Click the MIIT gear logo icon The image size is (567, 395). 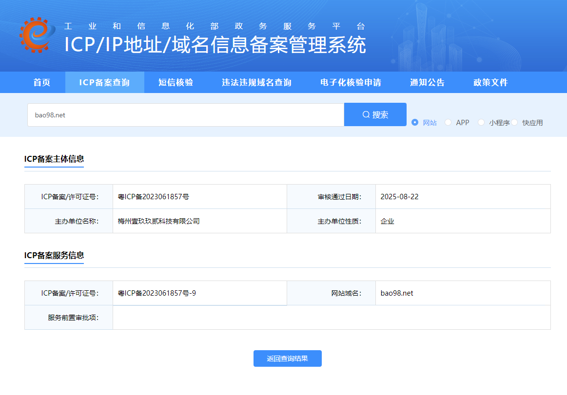[x=37, y=35]
